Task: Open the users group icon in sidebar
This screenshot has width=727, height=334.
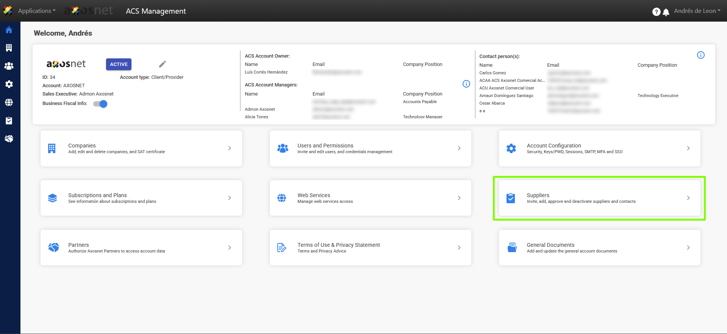Action: pos(9,66)
